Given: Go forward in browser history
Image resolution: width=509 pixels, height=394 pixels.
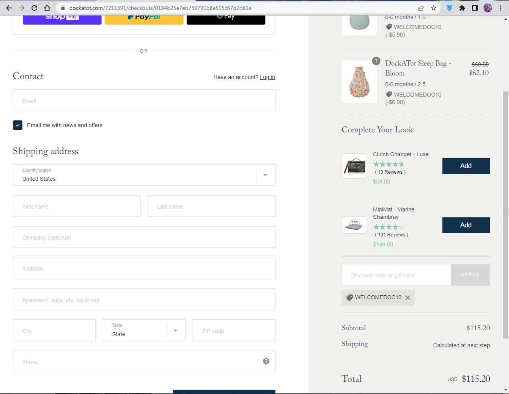Looking at the screenshot, I should [x=21, y=8].
